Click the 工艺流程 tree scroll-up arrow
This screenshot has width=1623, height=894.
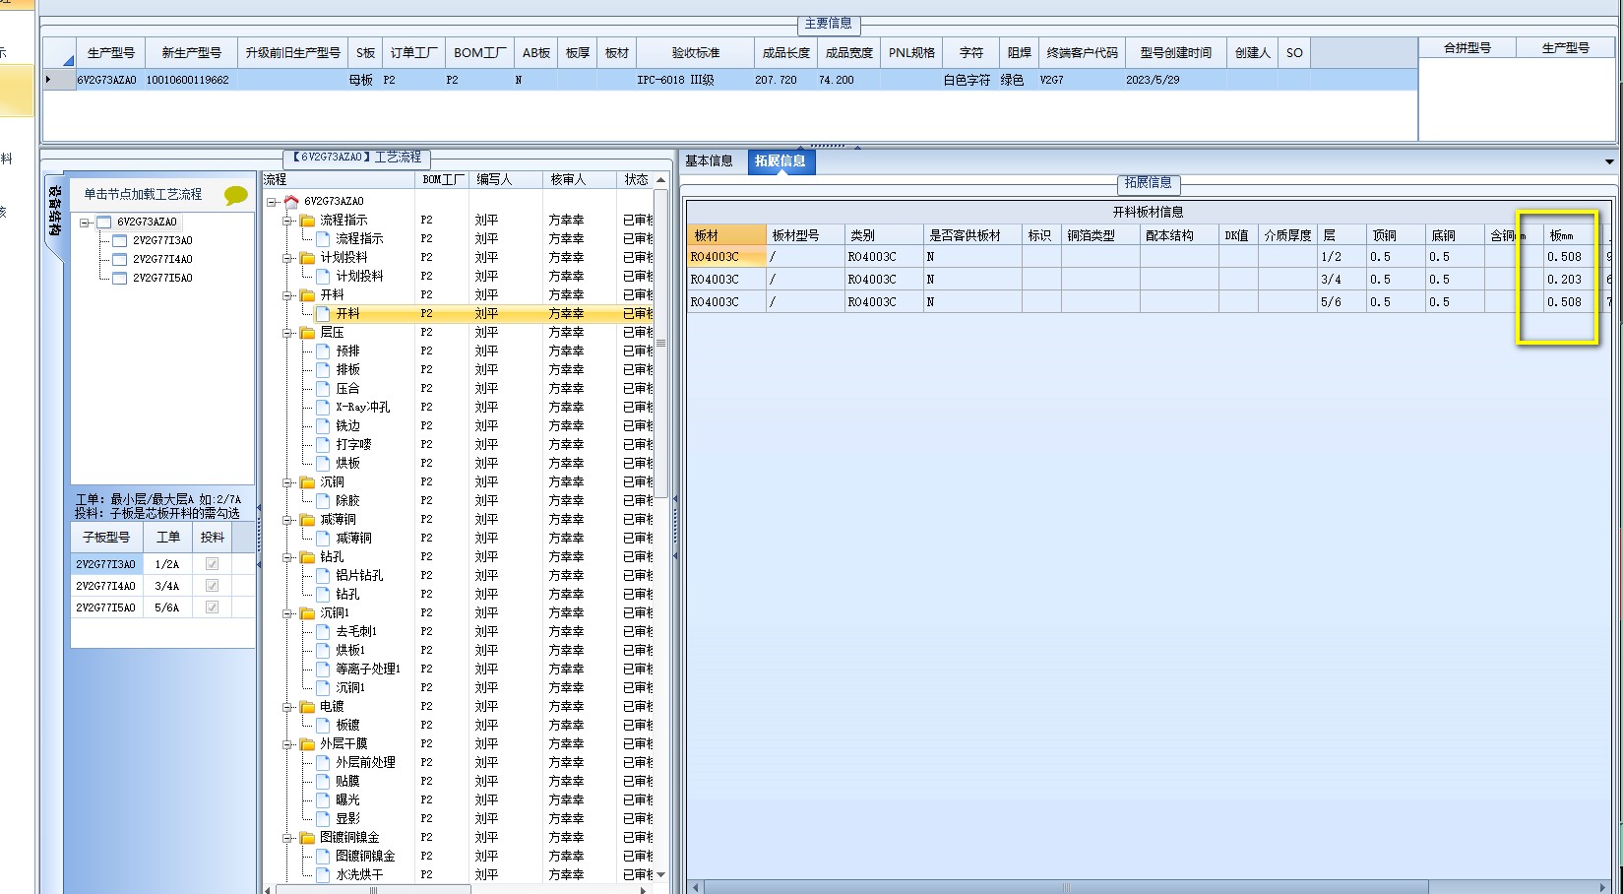pos(660,180)
